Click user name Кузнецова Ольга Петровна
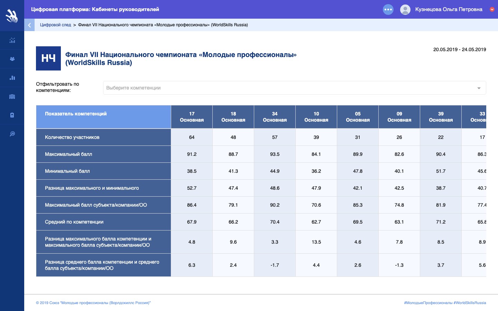The width and height of the screenshot is (498, 311). click(x=449, y=9)
